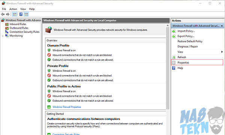Expand the Monitoring tree node
This screenshot has height=135, width=225.
coord(3,36)
